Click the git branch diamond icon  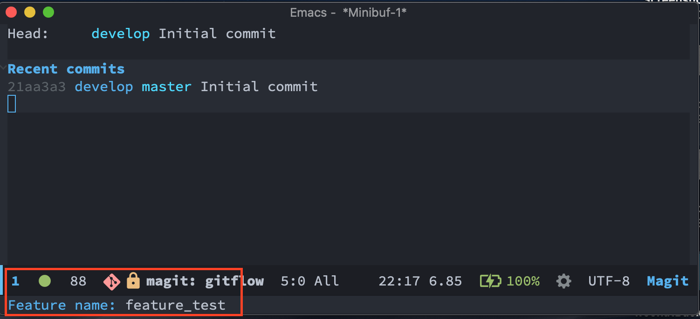point(112,281)
